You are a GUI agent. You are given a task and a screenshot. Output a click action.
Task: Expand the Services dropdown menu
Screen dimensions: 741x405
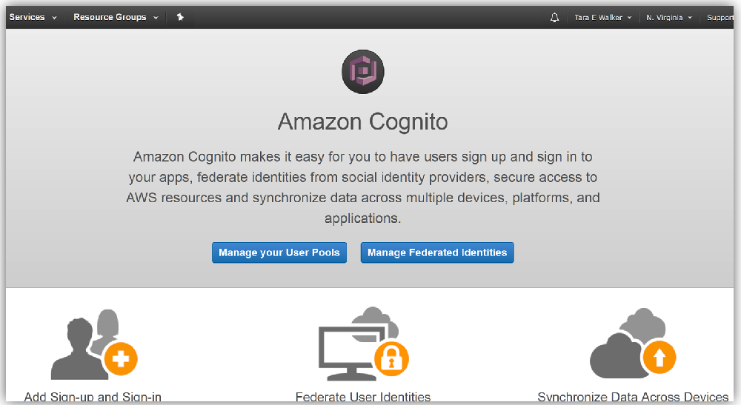point(33,17)
